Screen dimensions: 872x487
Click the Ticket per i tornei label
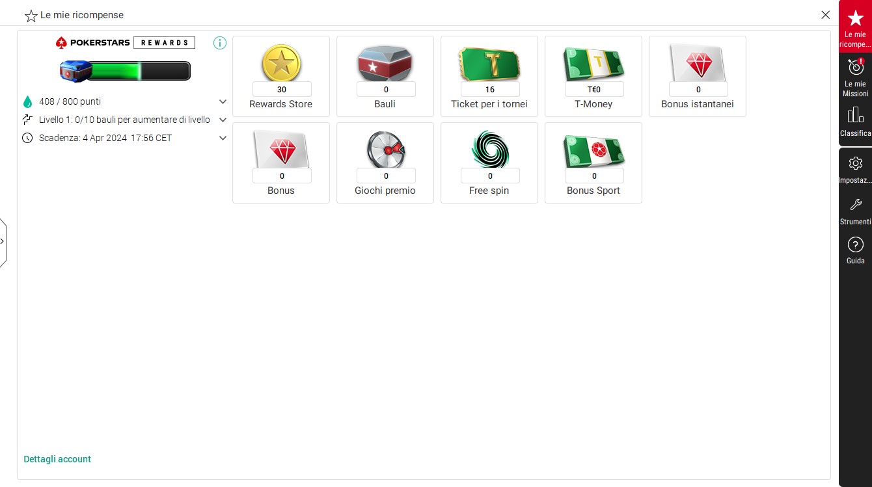click(x=489, y=104)
